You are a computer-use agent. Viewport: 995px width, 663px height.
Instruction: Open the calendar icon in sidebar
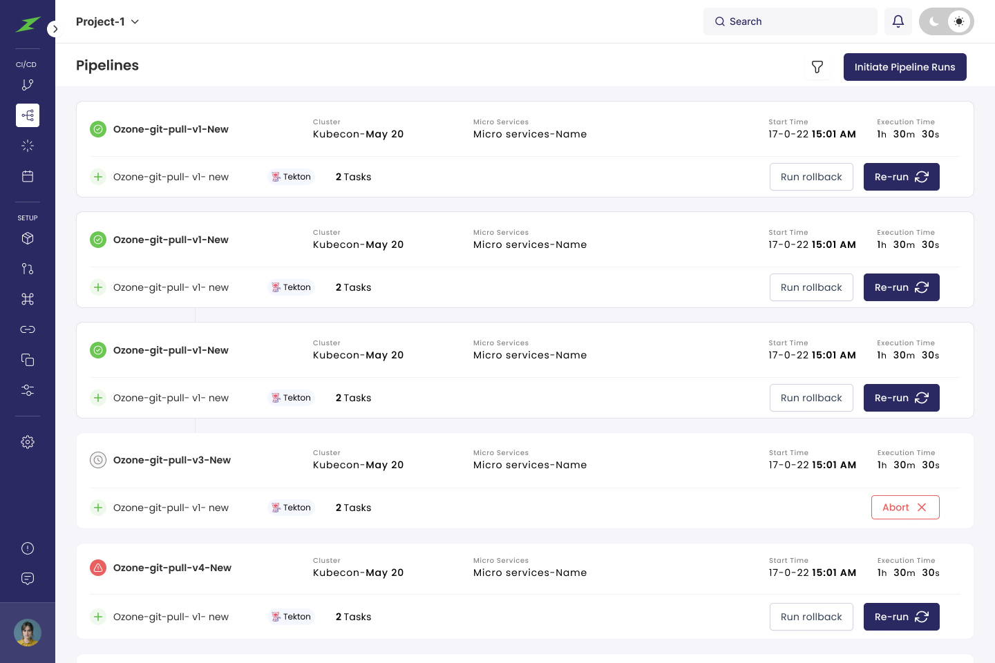coord(28,176)
